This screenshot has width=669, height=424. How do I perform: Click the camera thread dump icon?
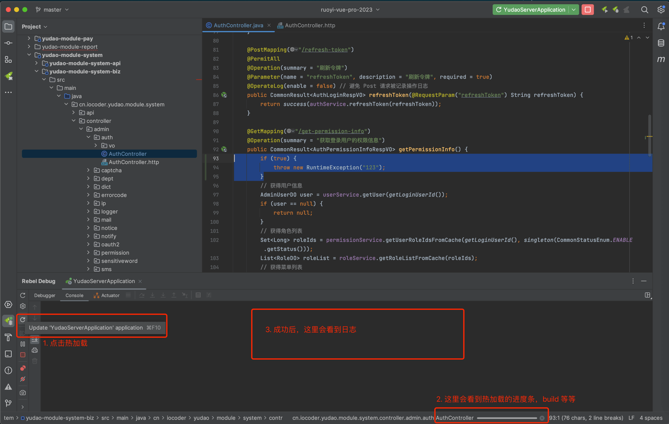23,393
